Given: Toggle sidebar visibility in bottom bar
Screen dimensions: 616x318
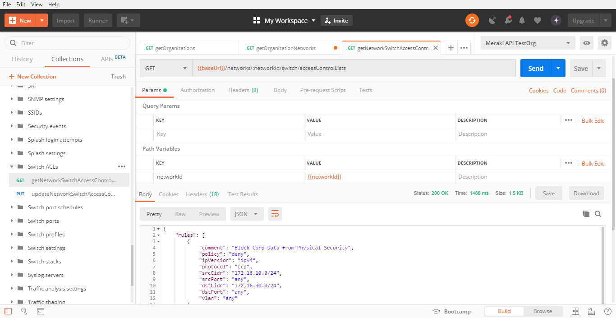Looking at the screenshot, I should (8, 311).
